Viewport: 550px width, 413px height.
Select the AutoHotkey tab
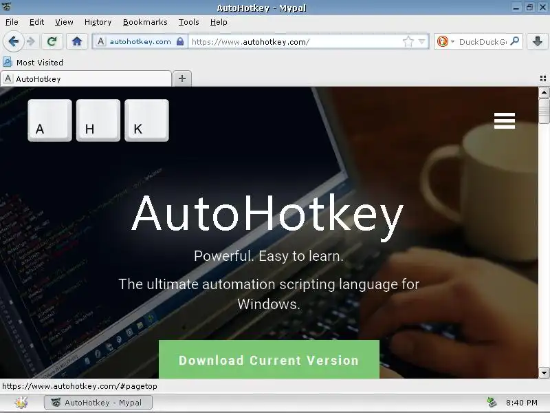[87, 78]
